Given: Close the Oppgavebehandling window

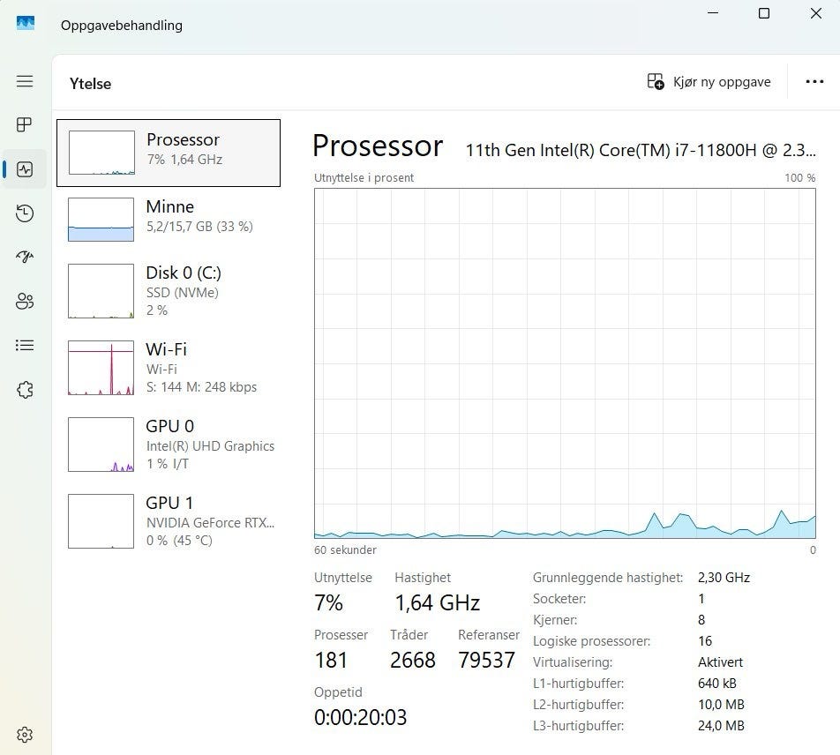Looking at the screenshot, I should pyautogui.click(x=816, y=13).
